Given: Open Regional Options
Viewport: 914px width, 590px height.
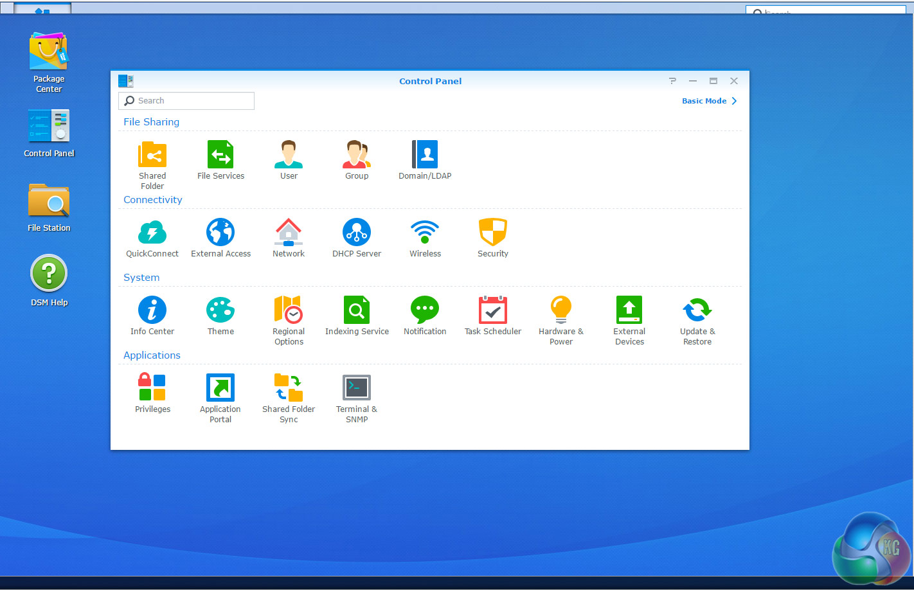Looking at the screenshot, I should point(289,311).
